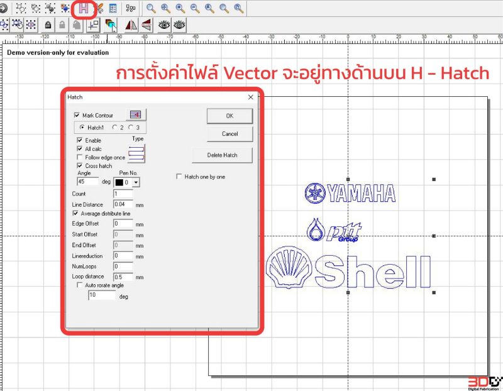503x391 pixels.
Task: Click the zoom in magnifier with plus
Action: pos(180,8)
